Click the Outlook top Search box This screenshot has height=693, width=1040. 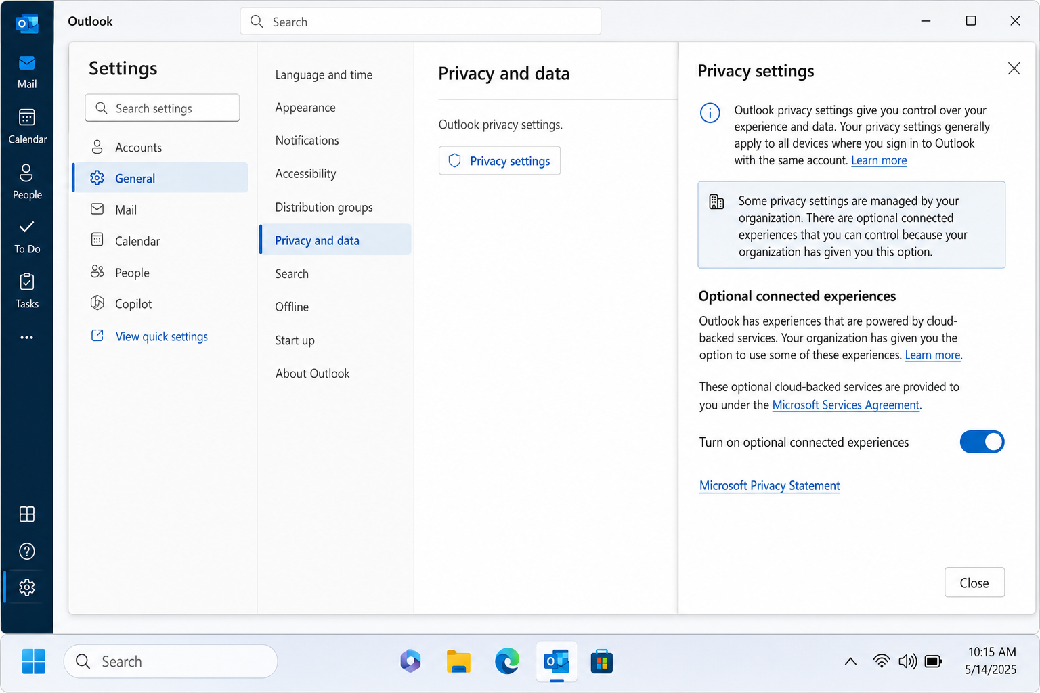[420, 21]
